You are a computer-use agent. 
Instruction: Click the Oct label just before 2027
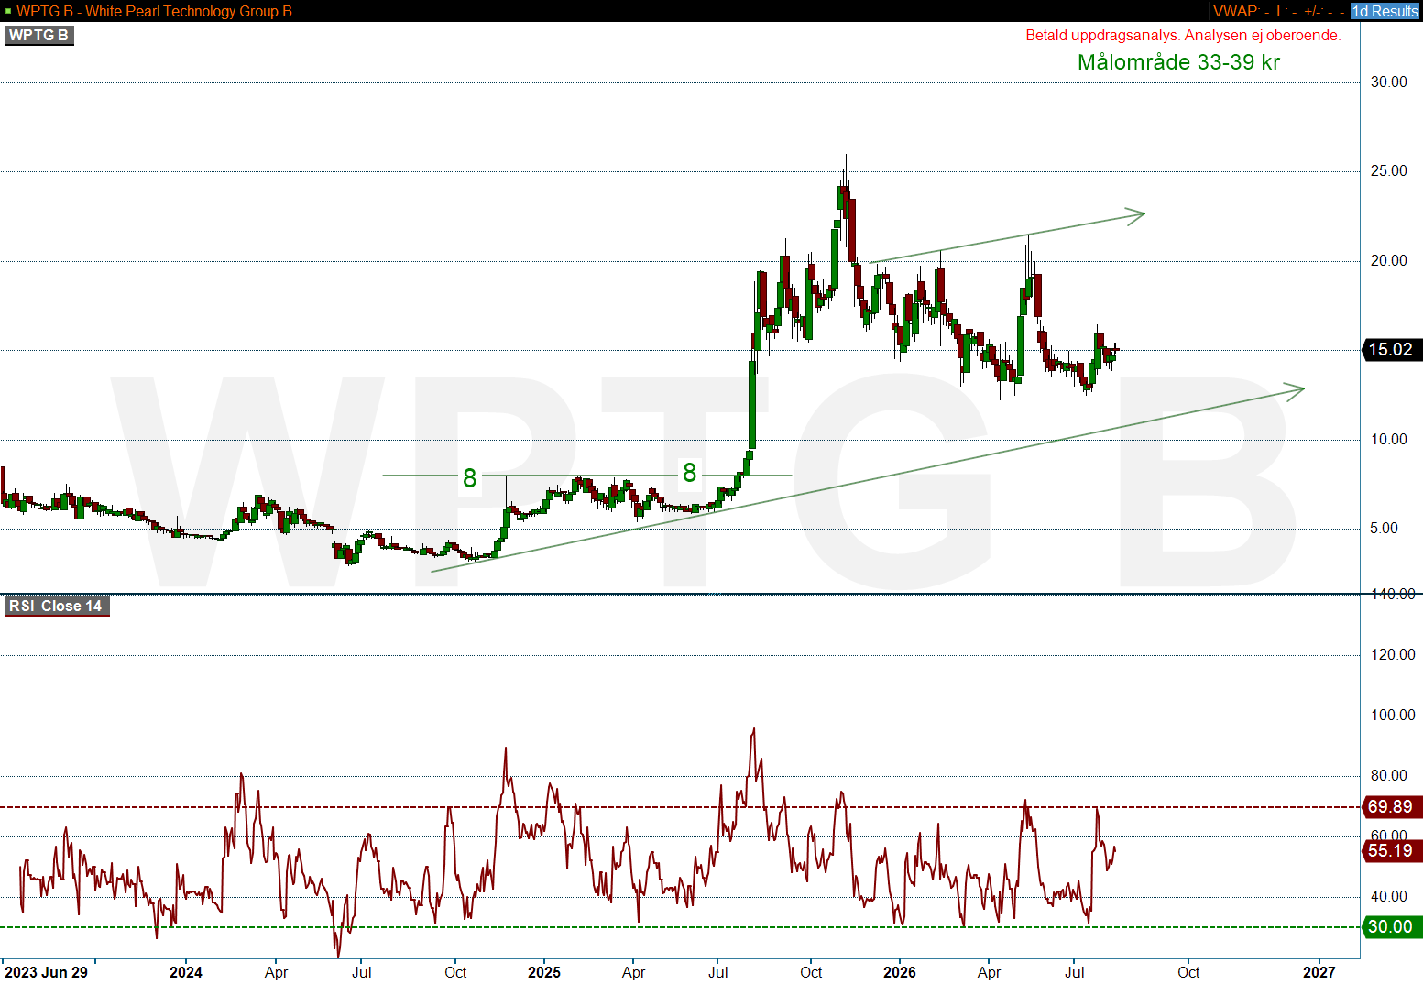(1188, 972)
